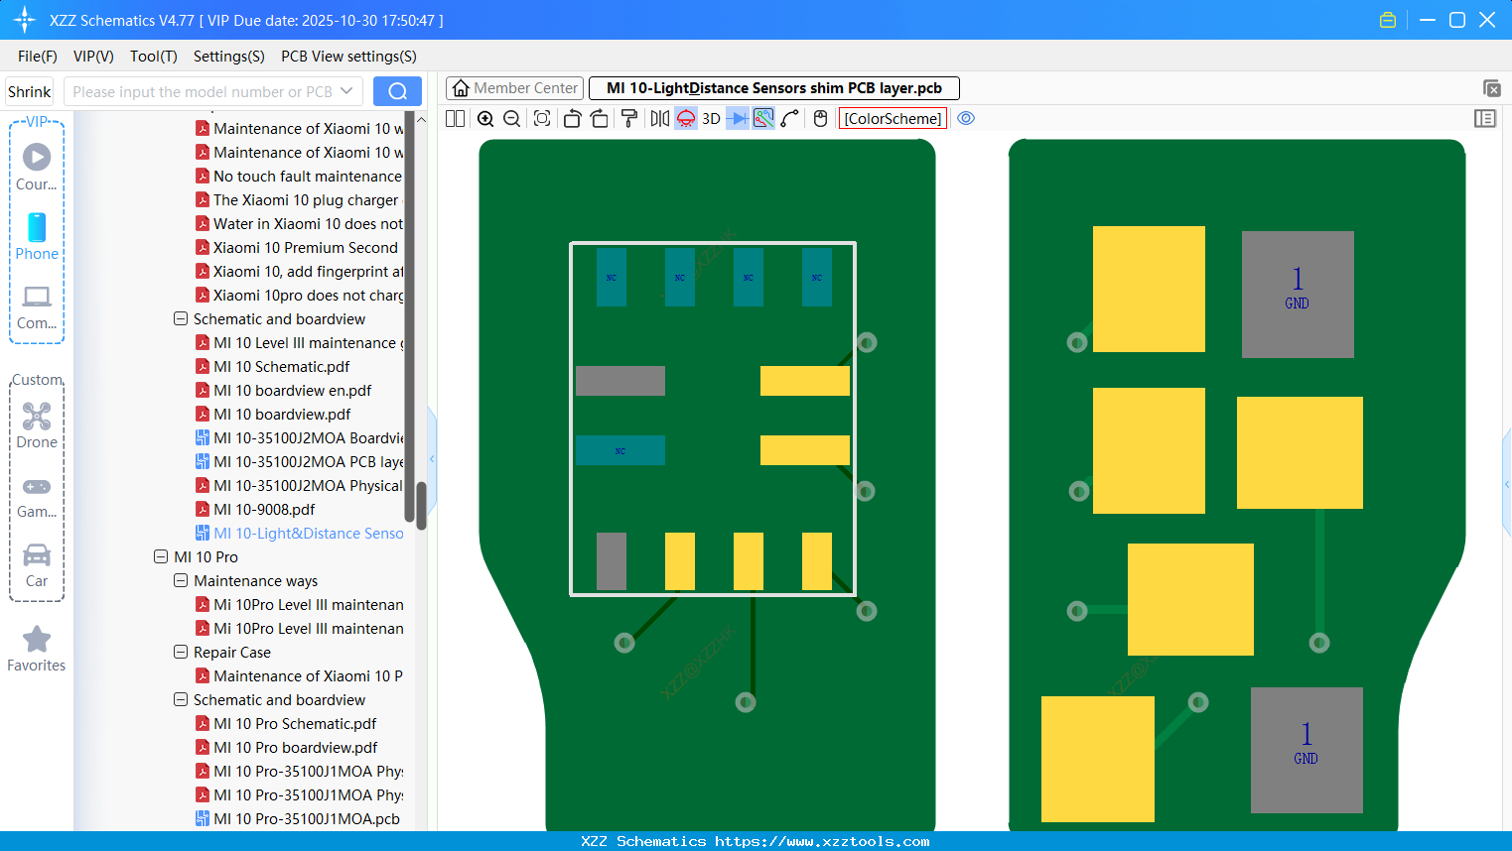Viewport: 1512px width, 851px height.
Task: Open the mirror flip view tool
Action: pyautogui.click(x=659, y=118)
